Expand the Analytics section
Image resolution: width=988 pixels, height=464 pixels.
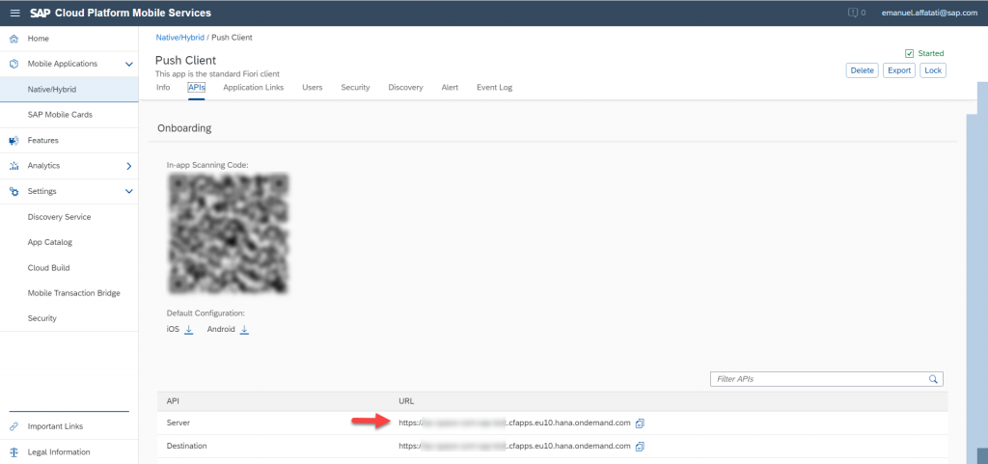(129, 166)
